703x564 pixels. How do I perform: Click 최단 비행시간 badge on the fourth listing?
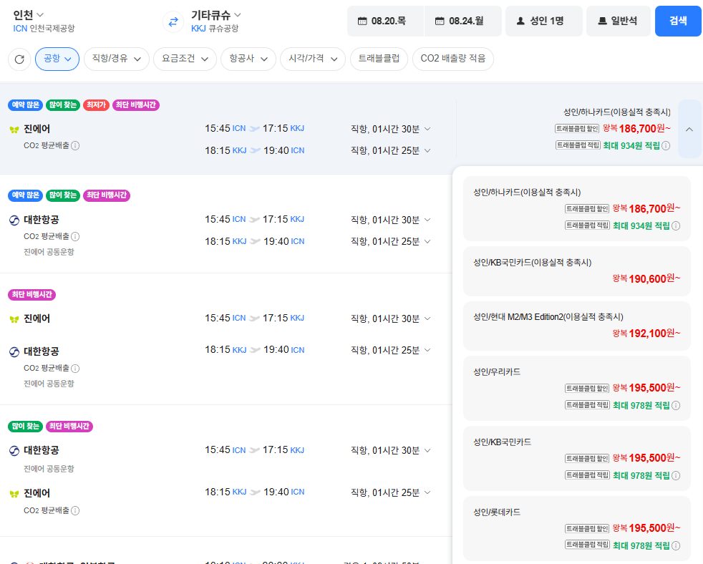click(x=69, y=427)
